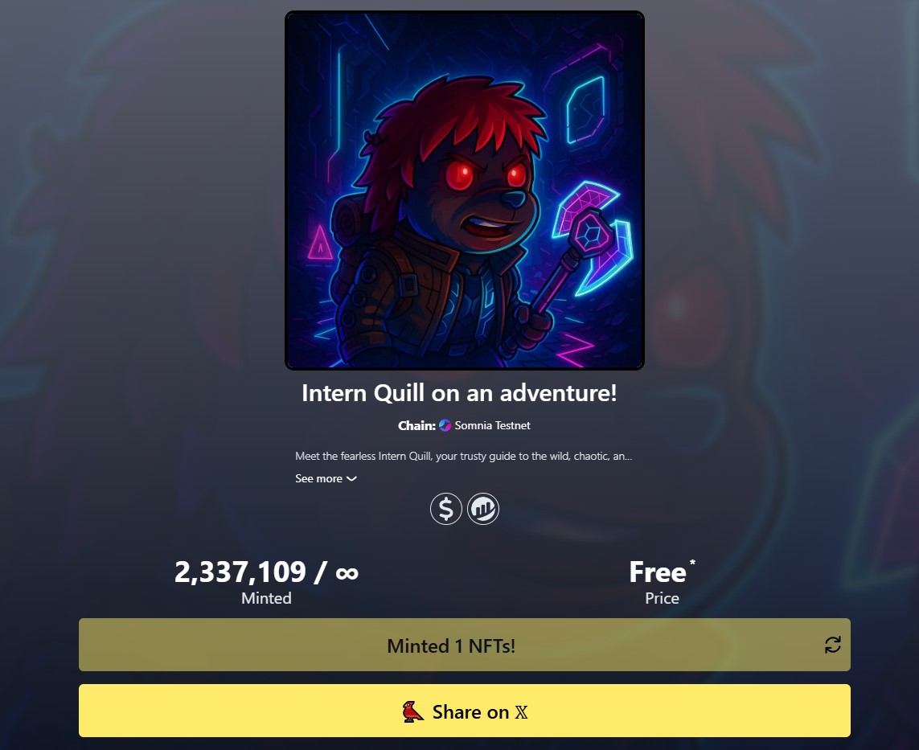Click the Intern Quill on an adventure title
Image resolution: width=919 pixels, height=750 pixels.
click(460, 393)
